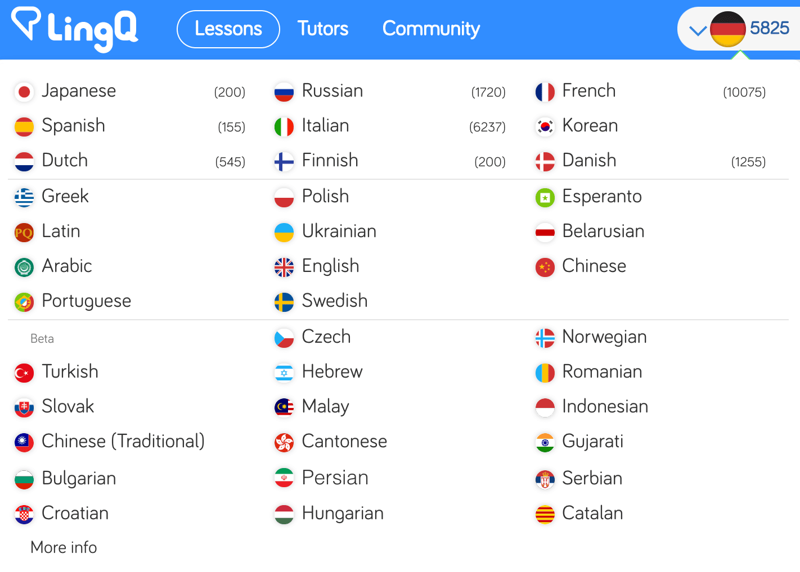Image resolution: width=800 pixels, height=572 pixels.
Task: Click the Korean flag icon
Action: (545, 126)
